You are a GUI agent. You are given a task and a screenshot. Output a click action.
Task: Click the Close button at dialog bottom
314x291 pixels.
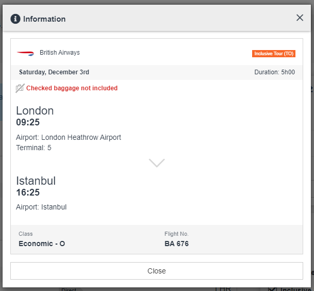coord(157,271)
